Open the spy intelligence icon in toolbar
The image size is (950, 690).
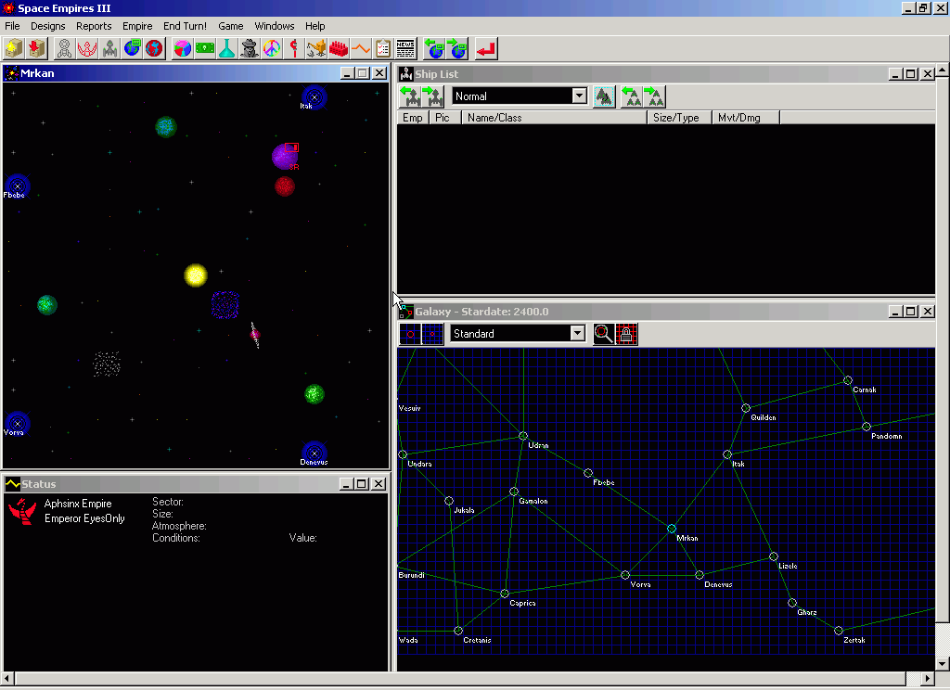250,47
